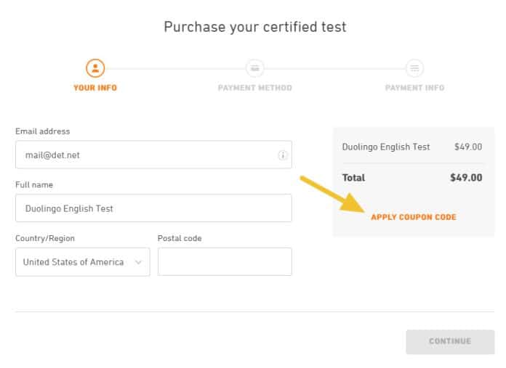Click the Email address field label
506x368 pixels.
coord(43,131)
